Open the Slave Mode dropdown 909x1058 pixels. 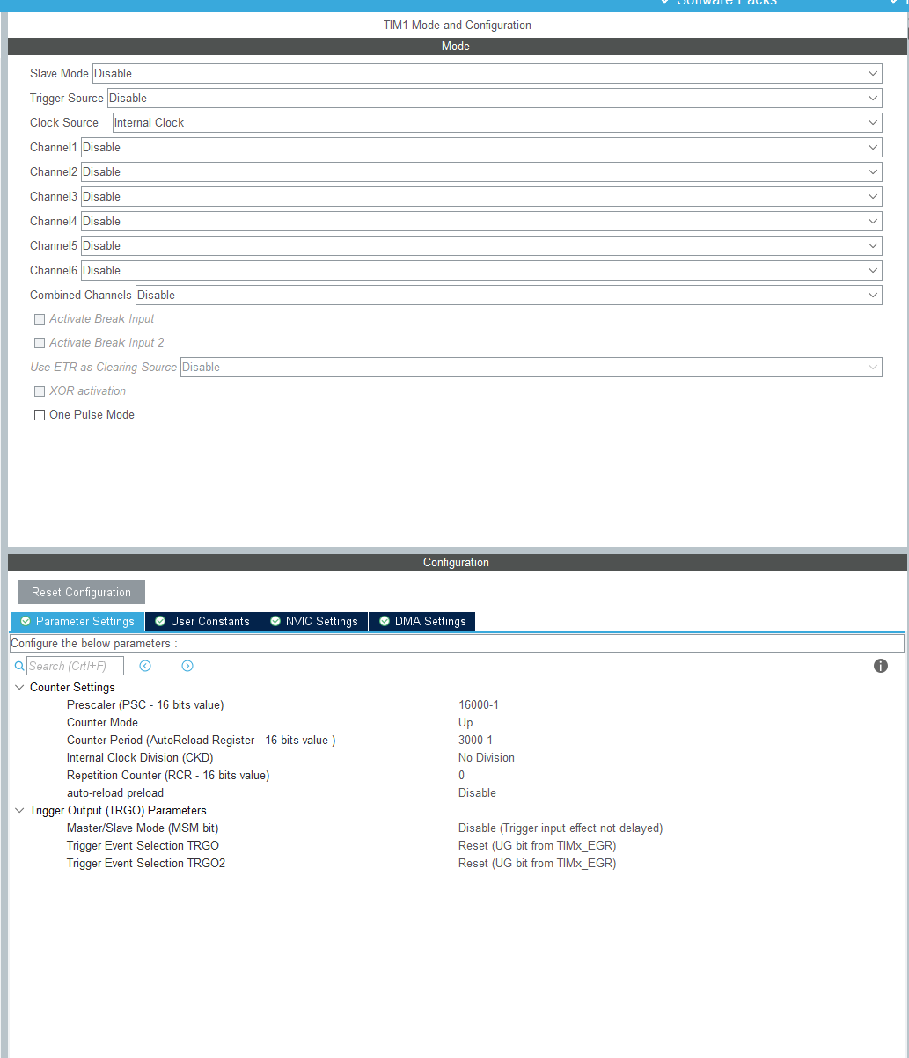click(487, 74)
